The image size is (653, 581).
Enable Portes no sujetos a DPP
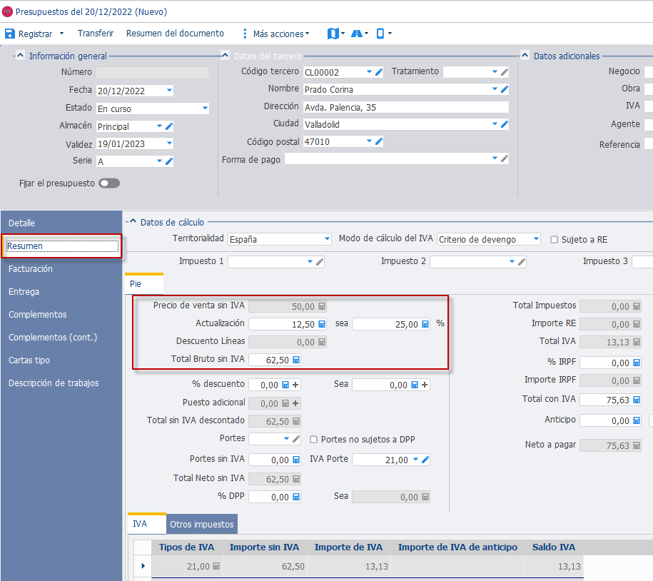click(x=314, y=440)
